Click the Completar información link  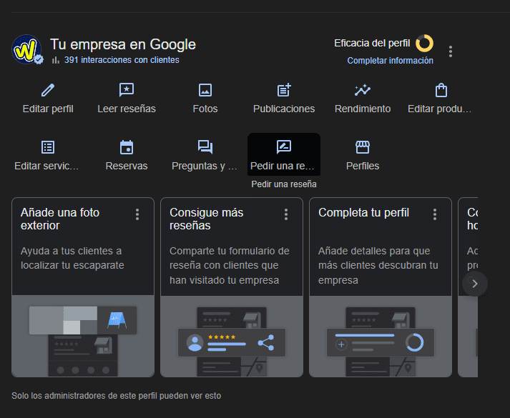pos(390,61)
